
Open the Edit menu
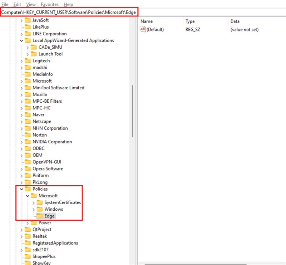pyautogui.click(x=17, y=4)
